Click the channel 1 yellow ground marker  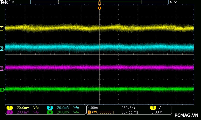click(x=3, y=28)
